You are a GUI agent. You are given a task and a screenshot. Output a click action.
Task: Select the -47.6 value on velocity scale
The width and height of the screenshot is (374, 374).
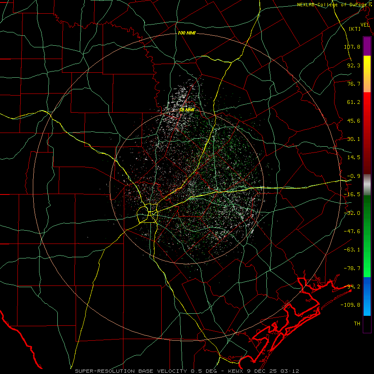352,231
